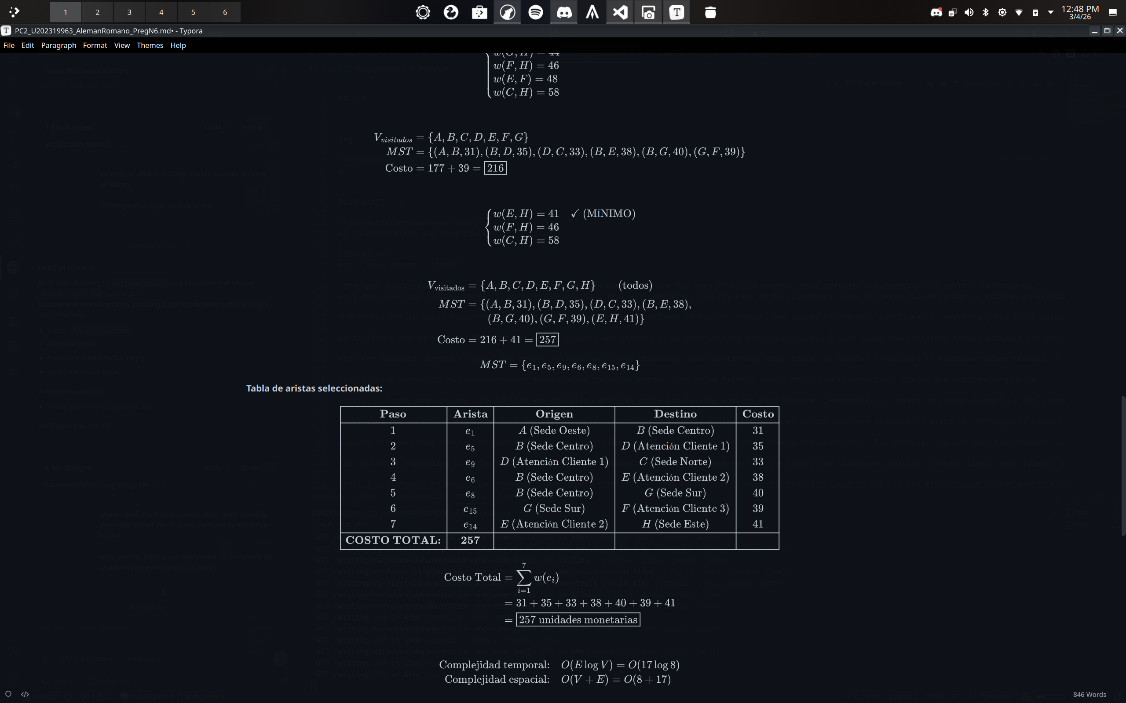Click the 846 Words counter

click(x=1089, y=694)
